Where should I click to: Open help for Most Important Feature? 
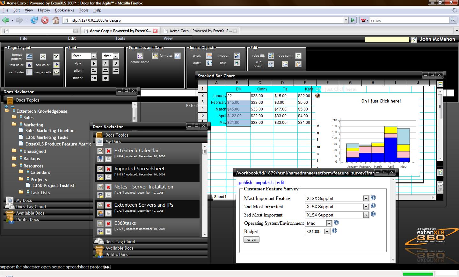point(373,198)
